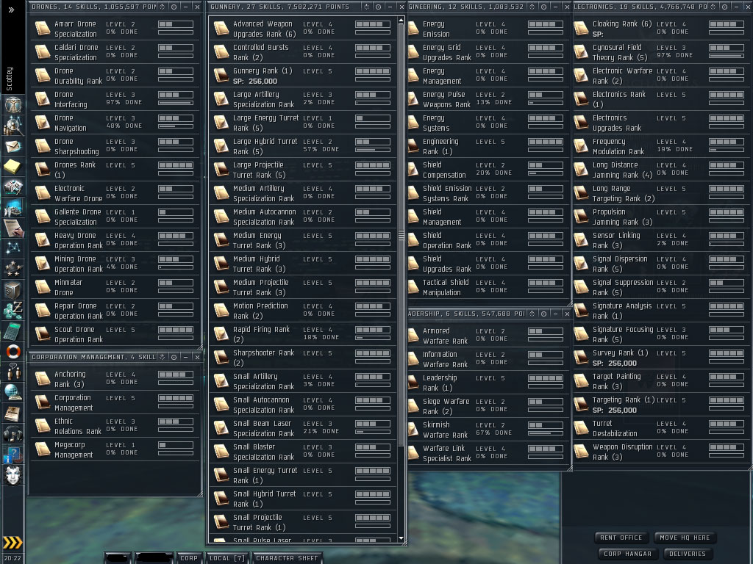Select the "Tactical Shield Manipulation" row
The height and width of the screenshot is (564, 753).
[489, 287]
